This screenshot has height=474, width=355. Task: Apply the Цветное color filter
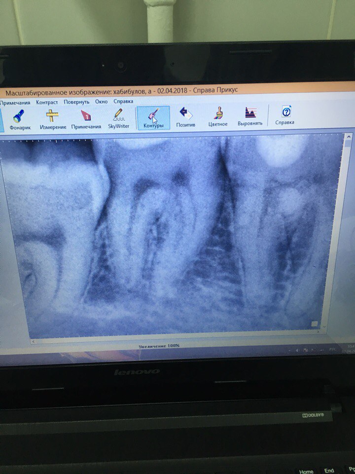(x=217, y=117)
